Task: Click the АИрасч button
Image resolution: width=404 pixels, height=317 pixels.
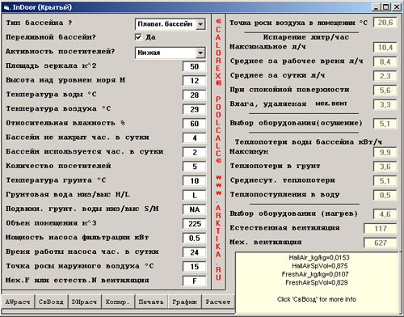Action: point(18,302)
